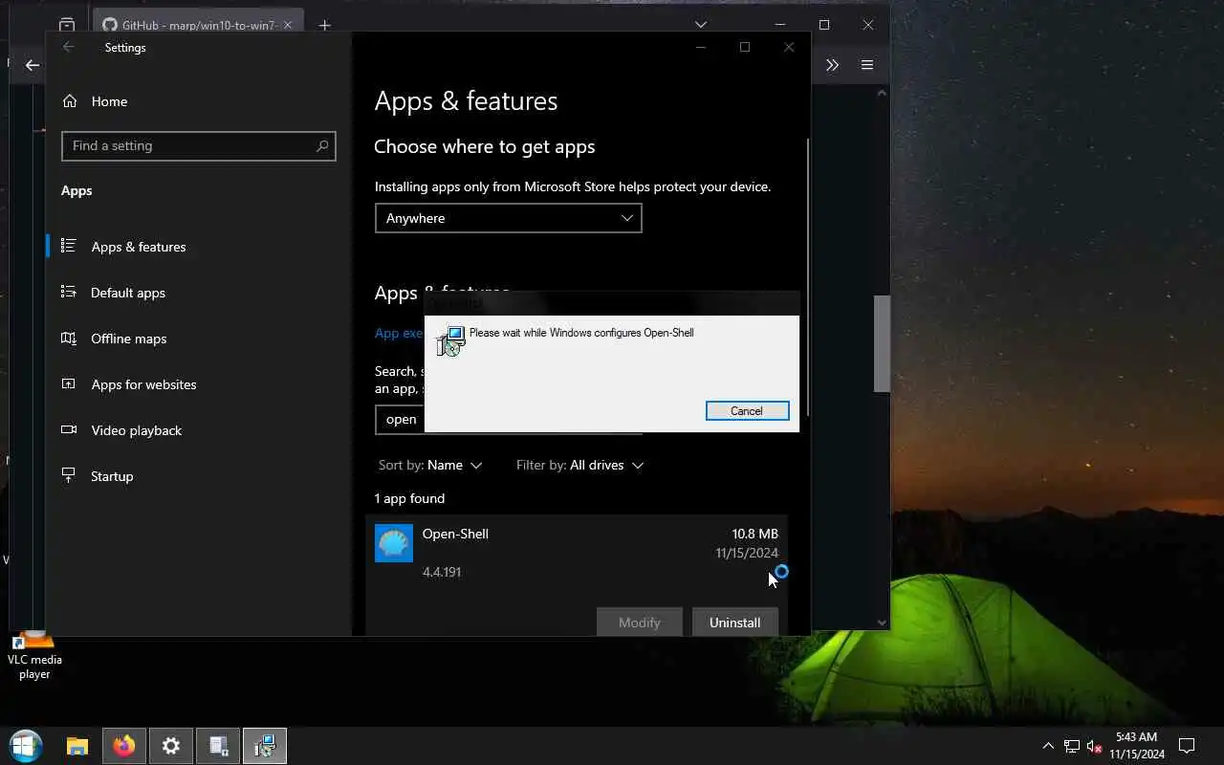Click the browser tab overview icon
The image size is (1224, 765).
point(66,26)
